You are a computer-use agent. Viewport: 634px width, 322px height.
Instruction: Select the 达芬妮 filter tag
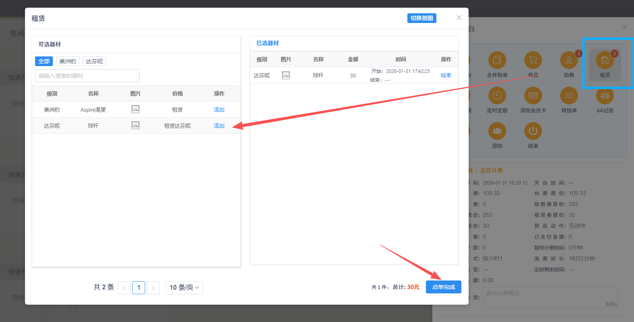pos(94,61)
